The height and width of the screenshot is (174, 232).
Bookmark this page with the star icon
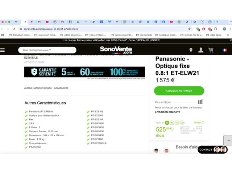click(189, 29)
